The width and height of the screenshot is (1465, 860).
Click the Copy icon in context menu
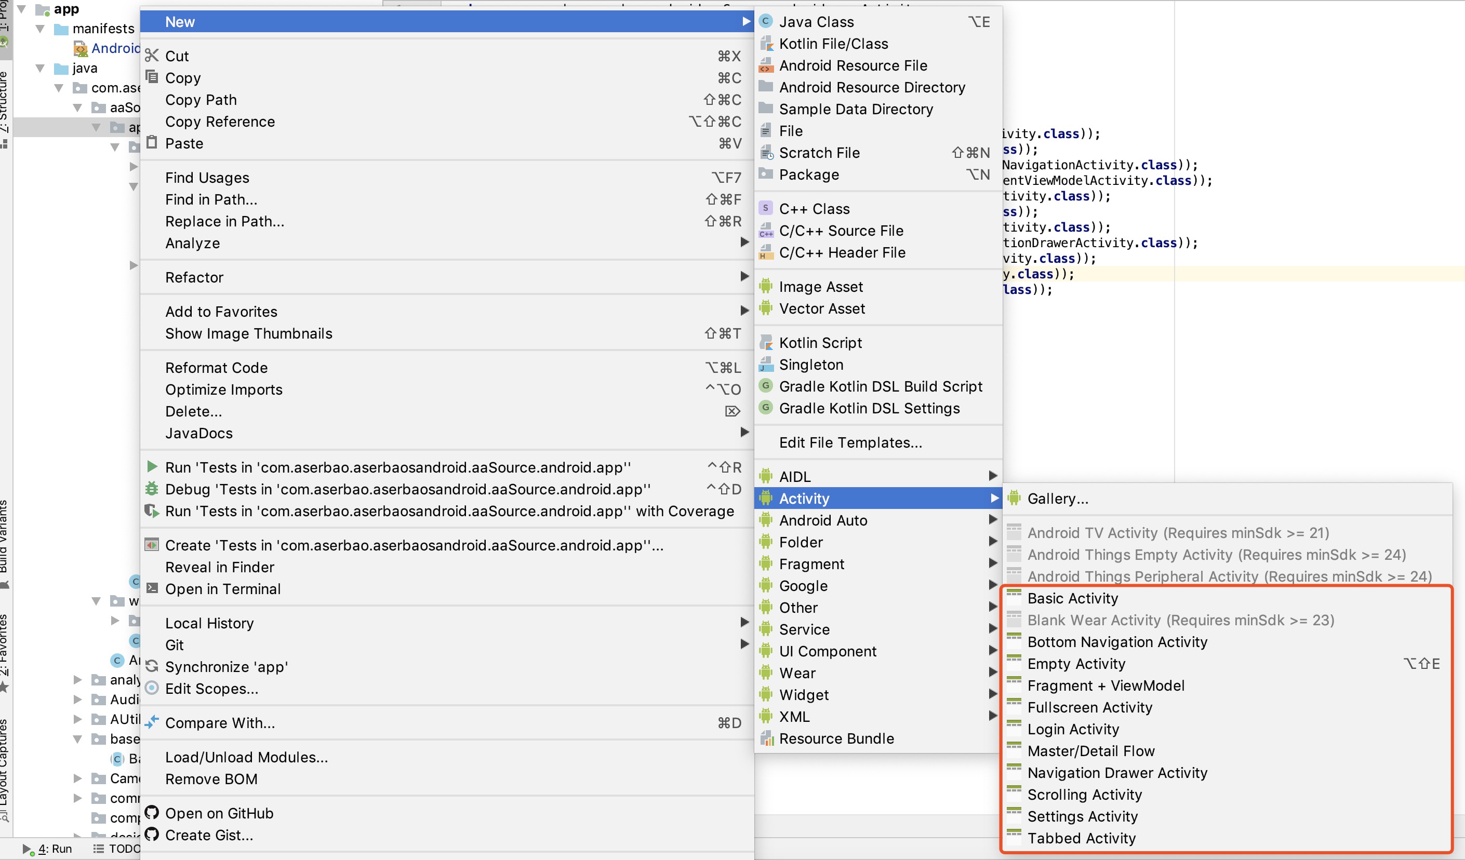[152, 77]
